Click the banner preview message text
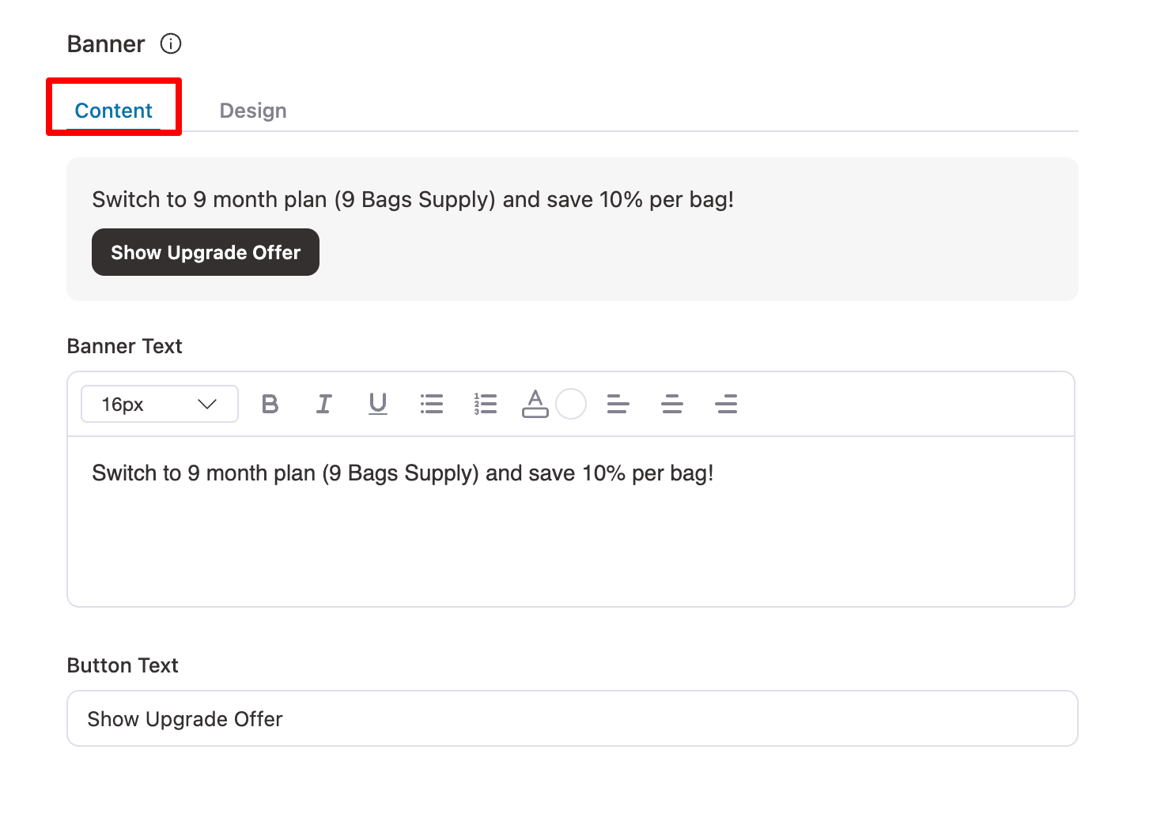The height and width of the screenshot is (825, 1172). 413,200
